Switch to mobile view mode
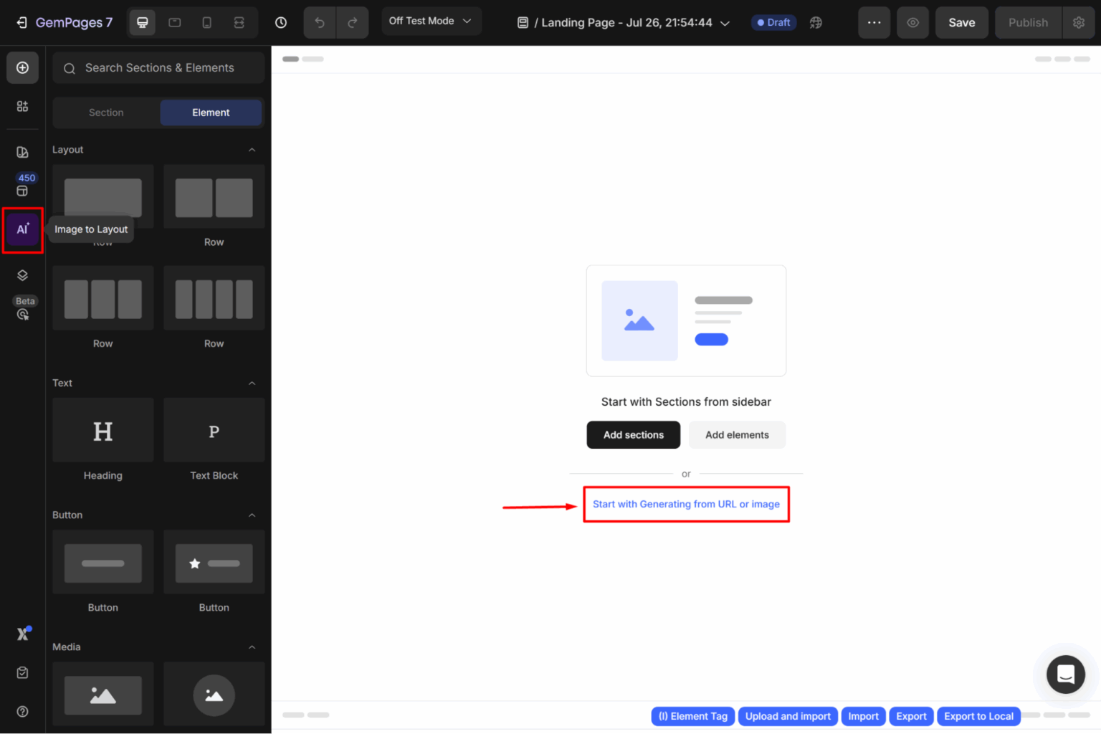The width and height of the screenshot is (1101, 734). [207, 22]
